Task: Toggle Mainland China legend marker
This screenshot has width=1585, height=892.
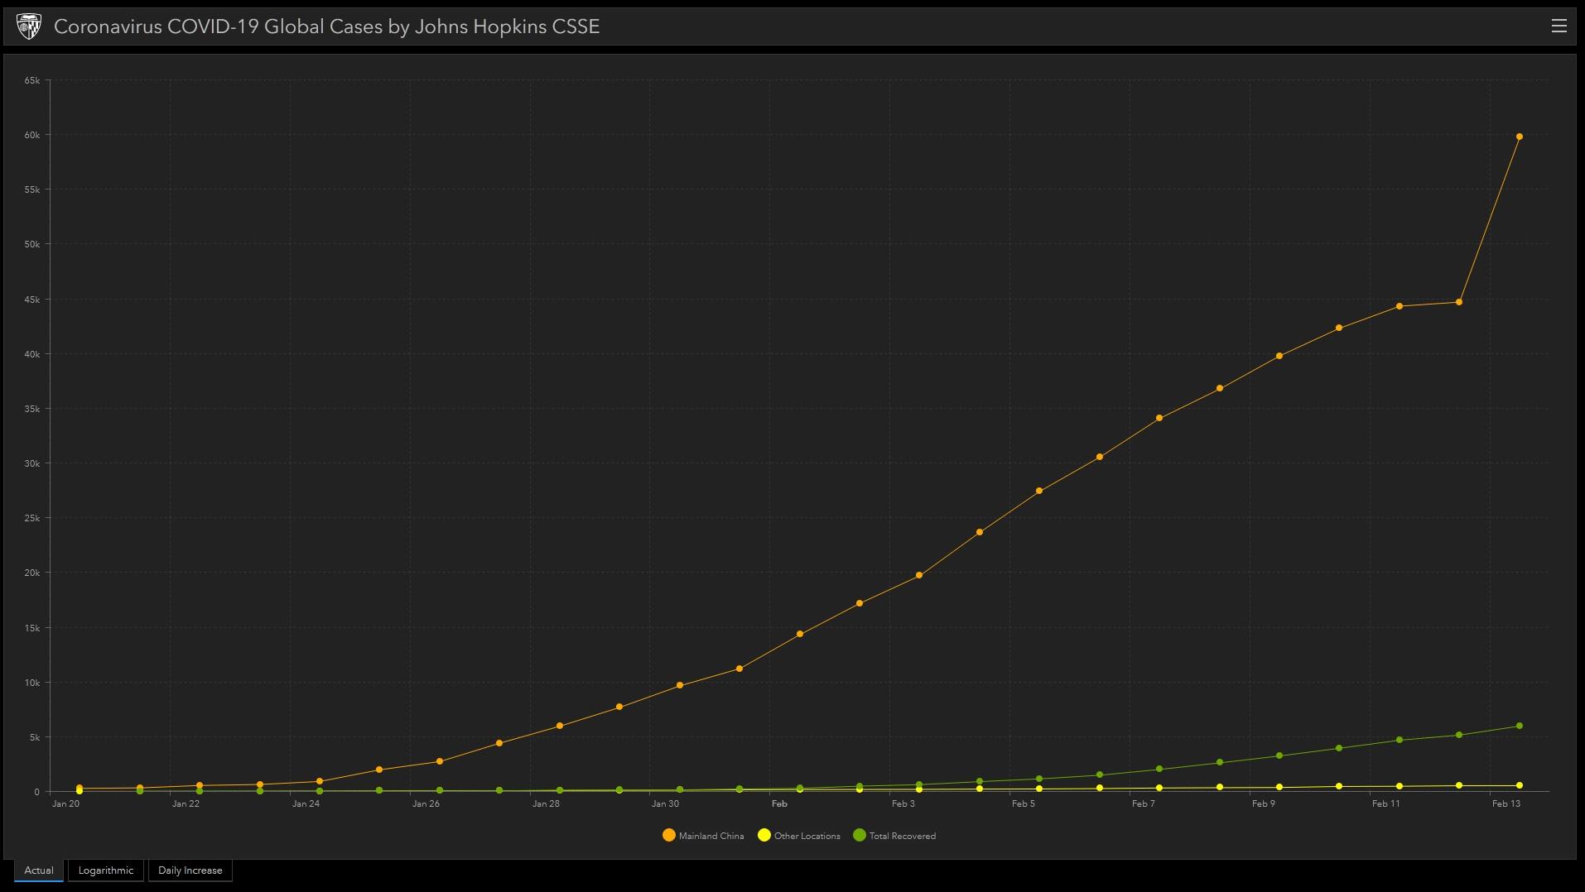Action: click(668, 836)
